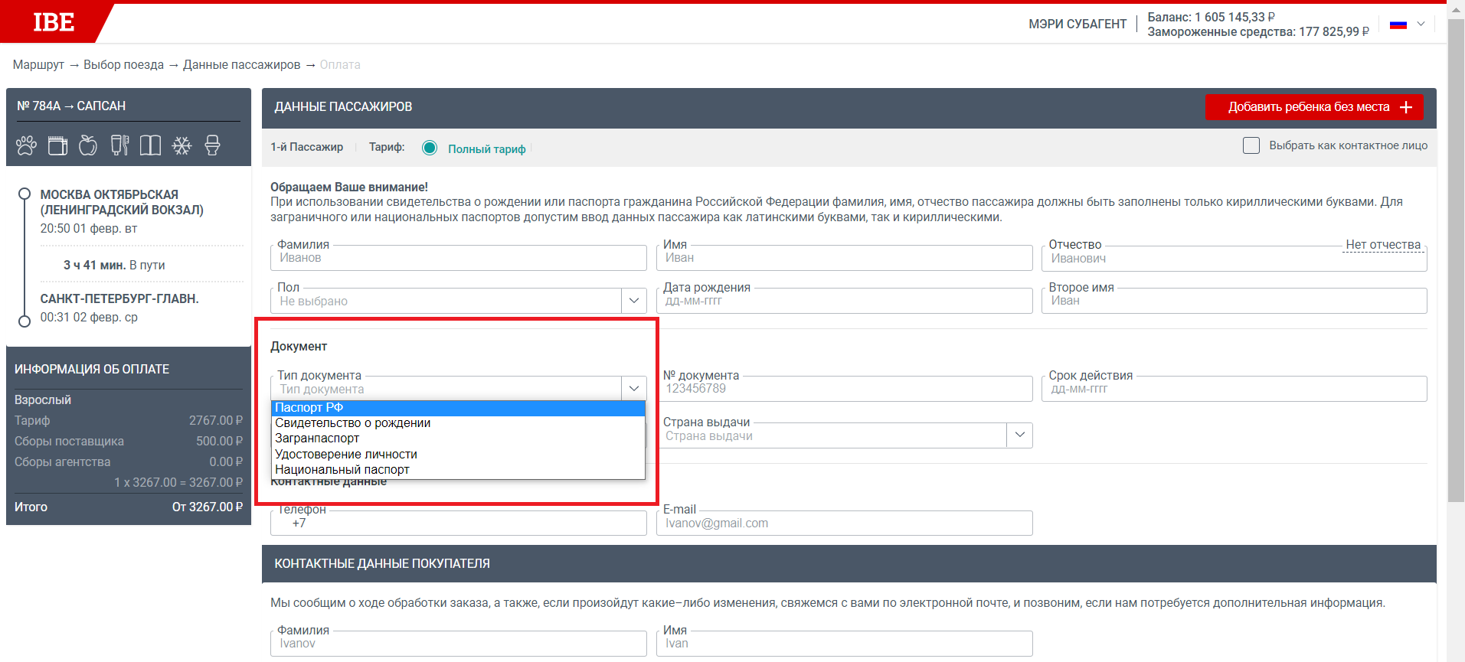Check 'Выбрать как контактное лицо' checkbox
1465x662 pixels.
(1251, 145)
